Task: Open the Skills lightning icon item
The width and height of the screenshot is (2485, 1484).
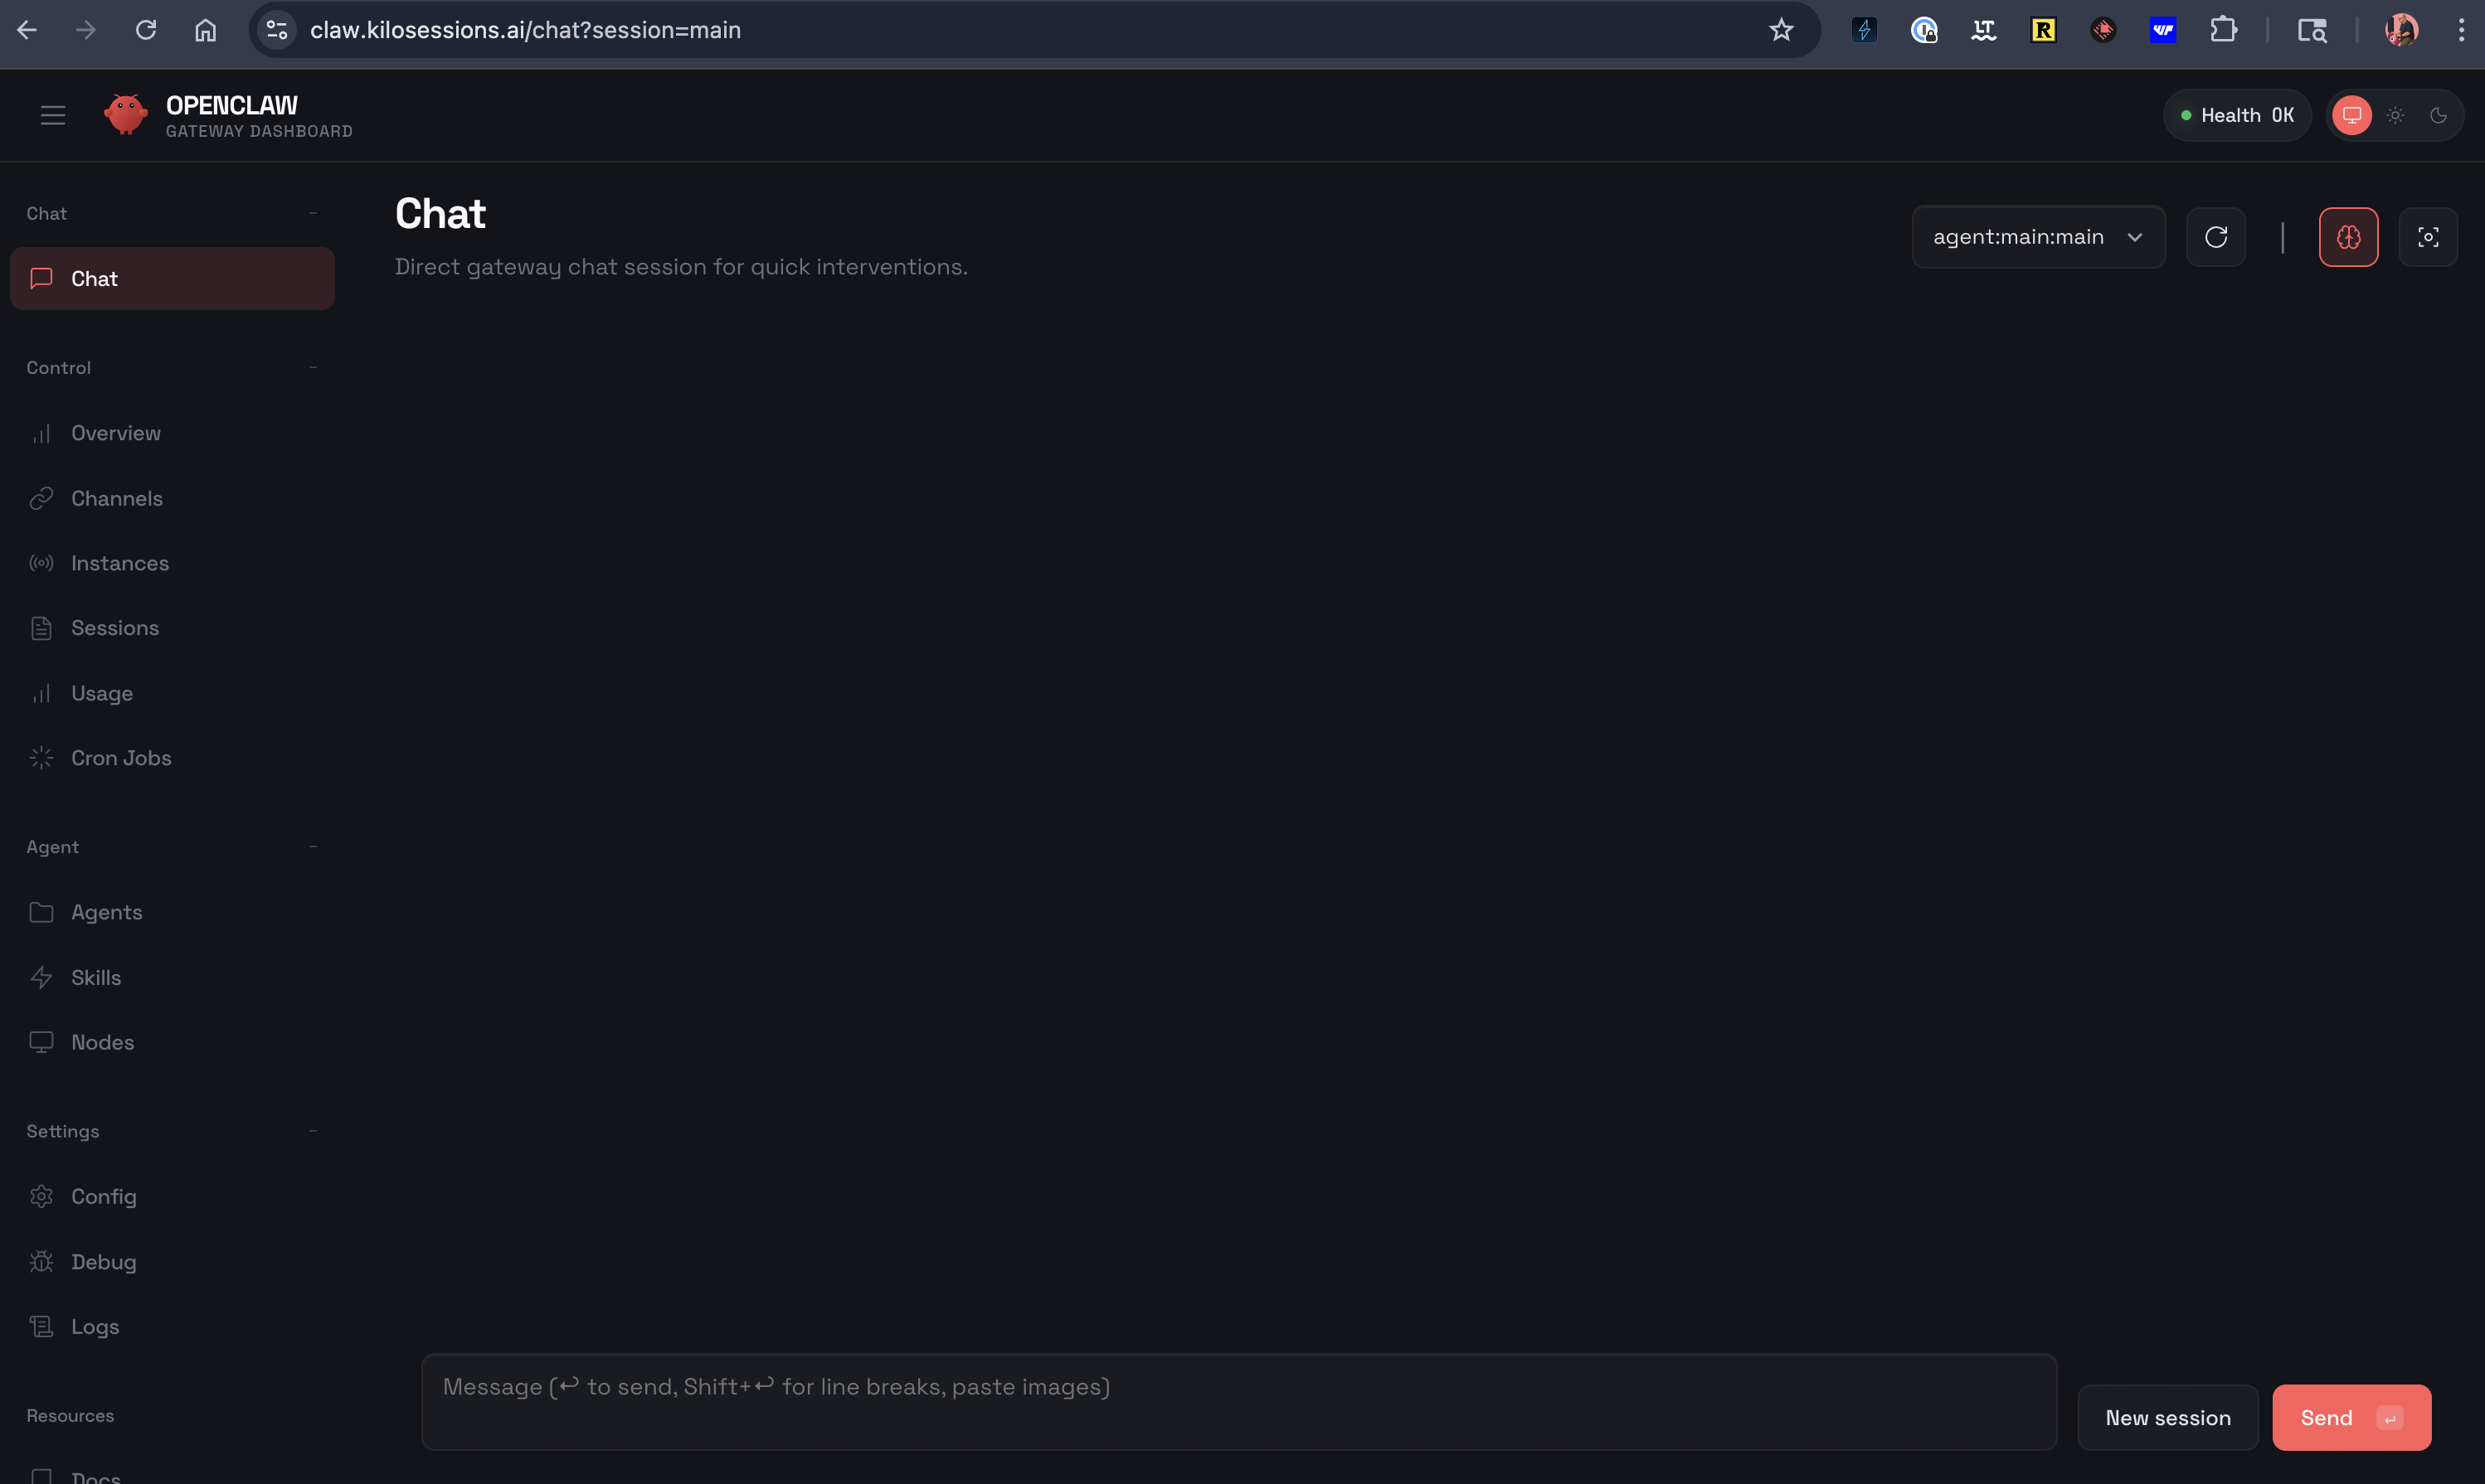Action: point(95,977)
